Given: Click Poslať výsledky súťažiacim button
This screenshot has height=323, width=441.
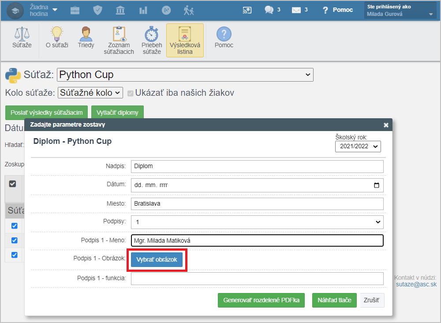Looking at the screenshot, I should pos(46,113).
